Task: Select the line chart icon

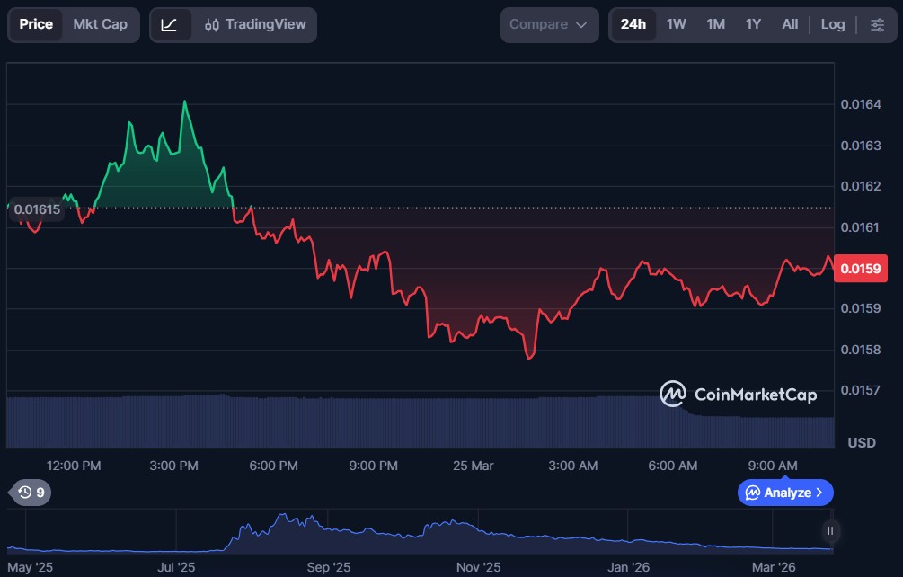Action: tap(169, 24)
